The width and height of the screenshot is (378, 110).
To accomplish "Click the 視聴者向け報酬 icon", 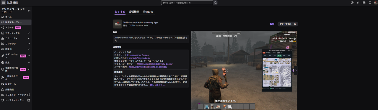I will coord(3,69).
